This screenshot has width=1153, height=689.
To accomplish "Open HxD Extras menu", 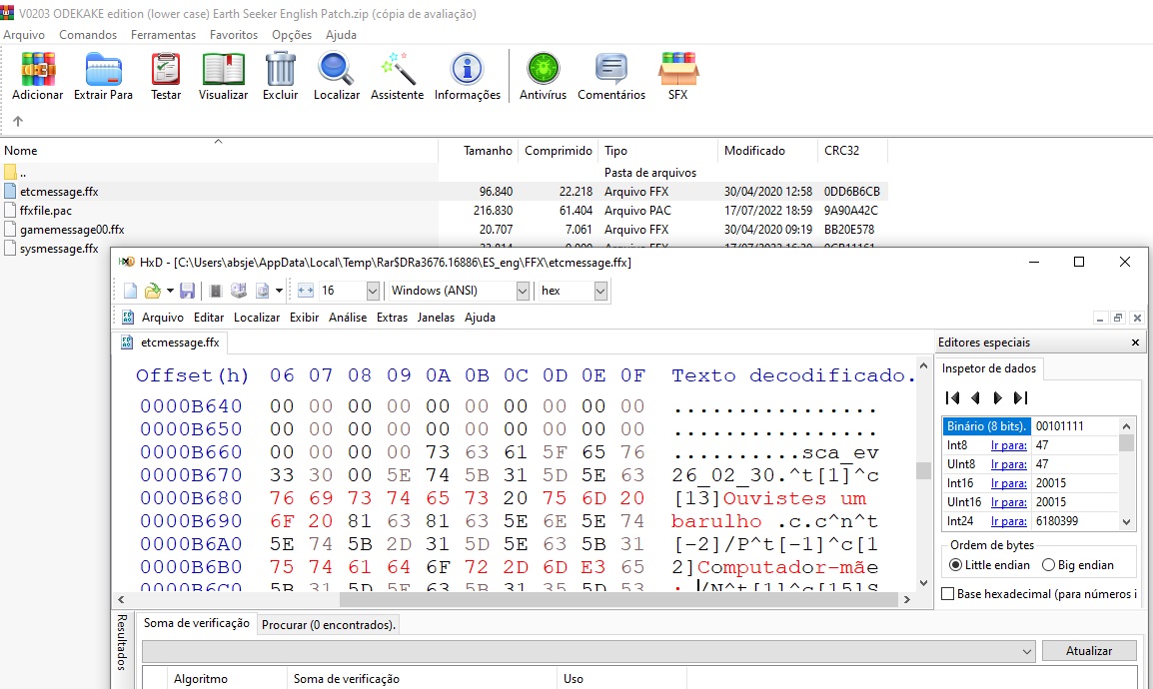I will point(392,318).
